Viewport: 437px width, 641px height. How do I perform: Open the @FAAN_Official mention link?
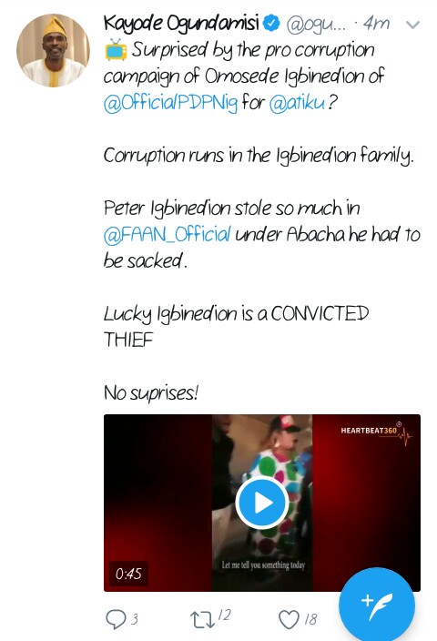point(168,235)
